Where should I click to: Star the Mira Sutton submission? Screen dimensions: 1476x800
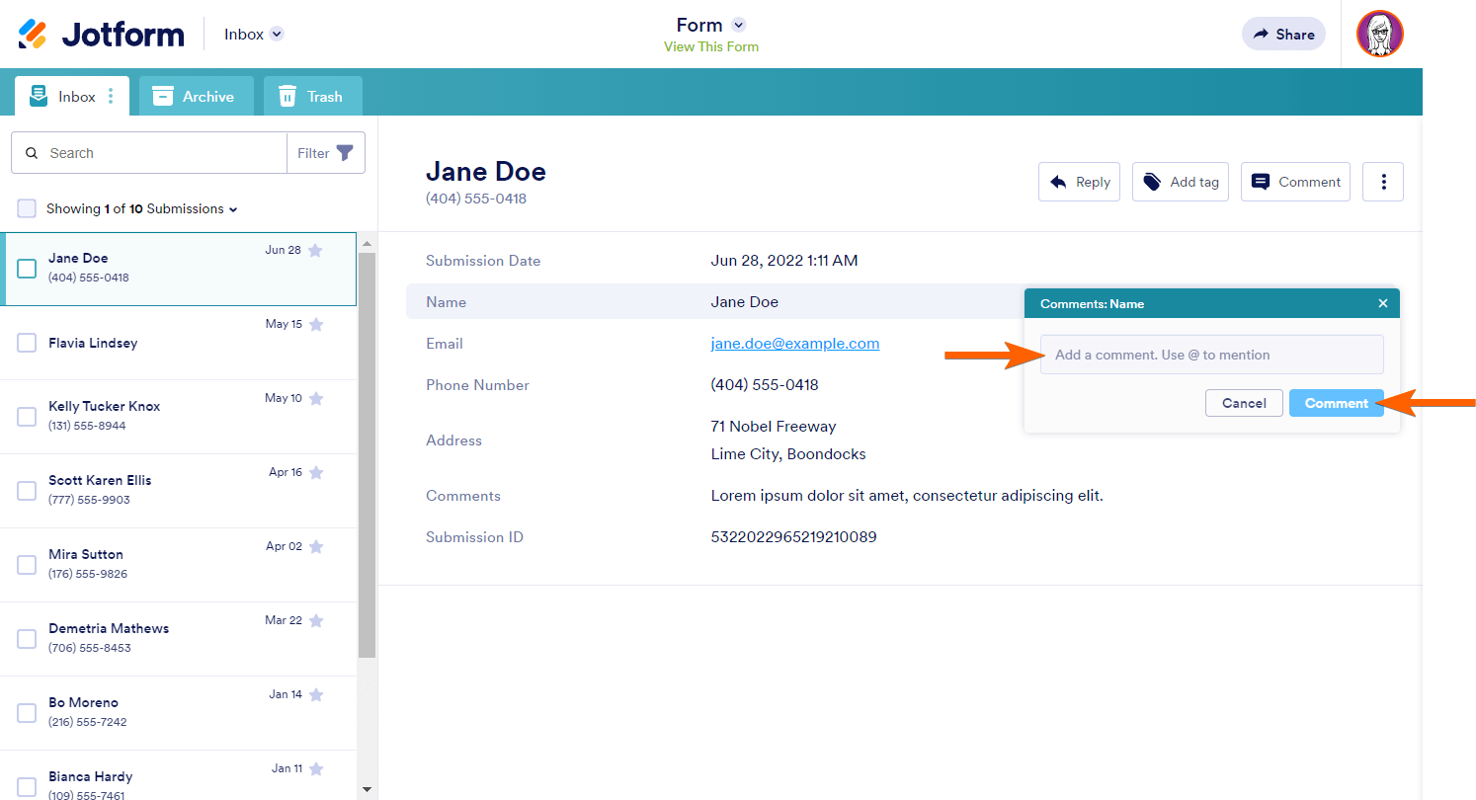(x=316, y=546)
